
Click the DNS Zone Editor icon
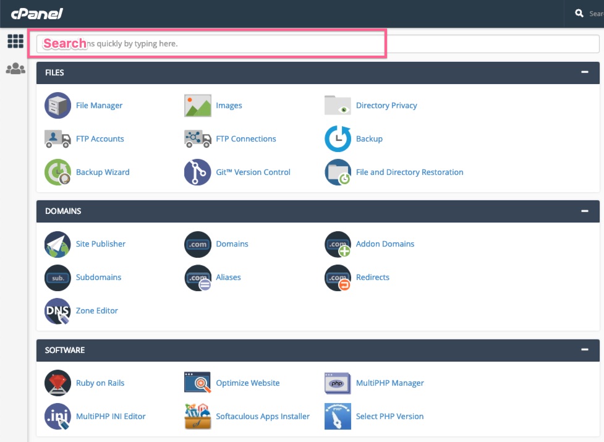57,311
